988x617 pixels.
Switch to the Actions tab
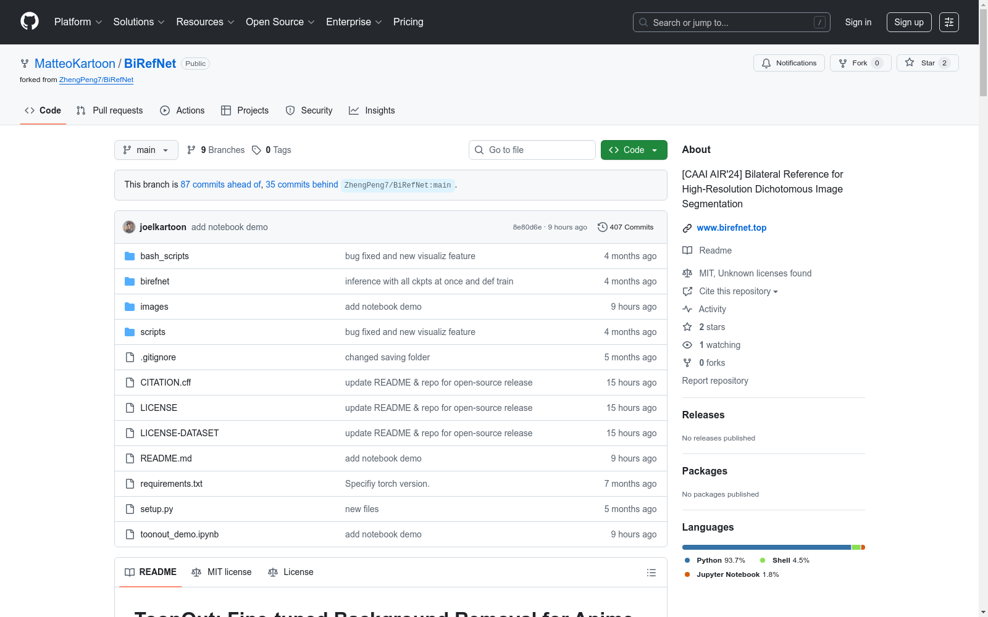coord(182,110)
